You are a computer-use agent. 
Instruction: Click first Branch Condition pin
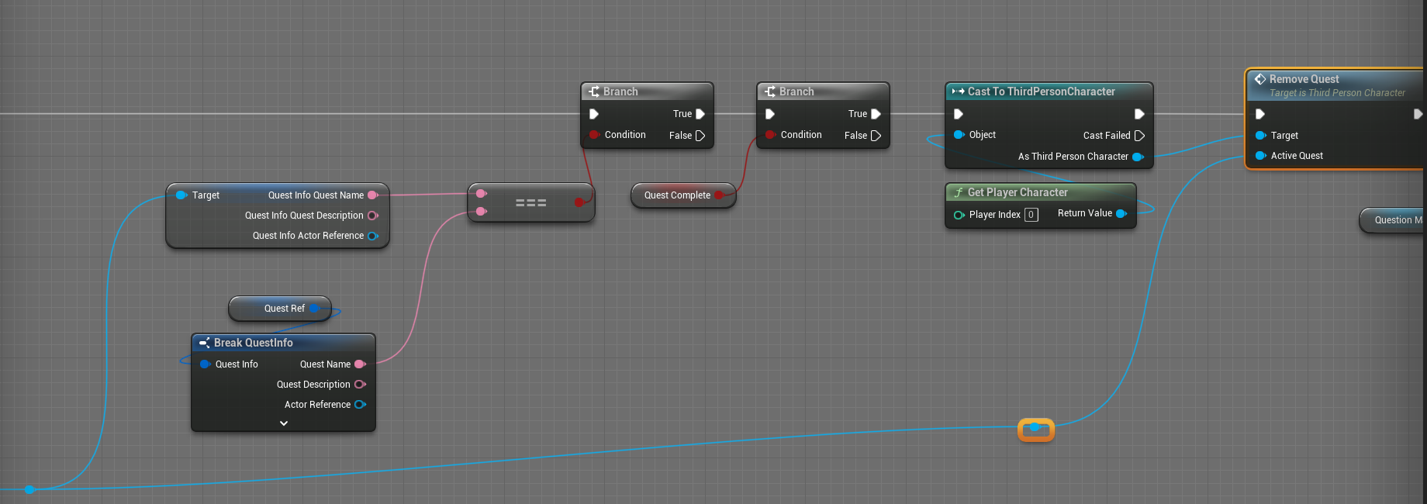[594, 135]
